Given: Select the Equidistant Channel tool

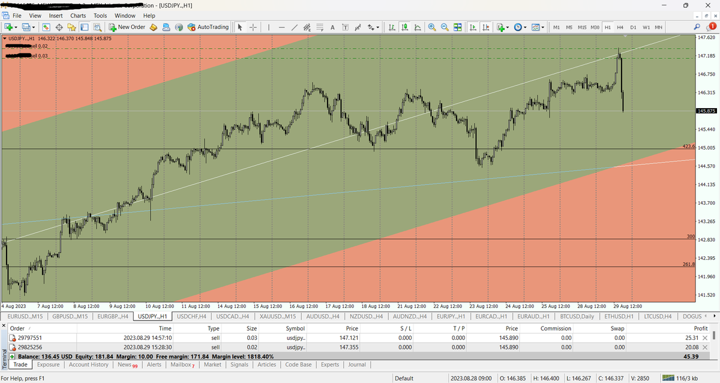Looking at the screenshot, I should [307, 27].
